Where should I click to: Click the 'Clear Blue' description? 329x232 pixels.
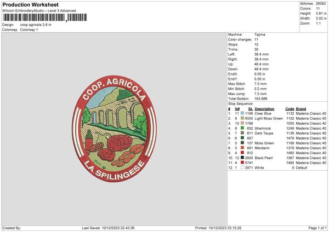tap(263, 113)
